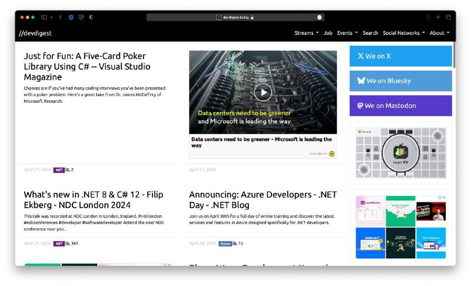Show the tab overview icon
Screen dimensions: 471x286
click(x=448, y=17)
